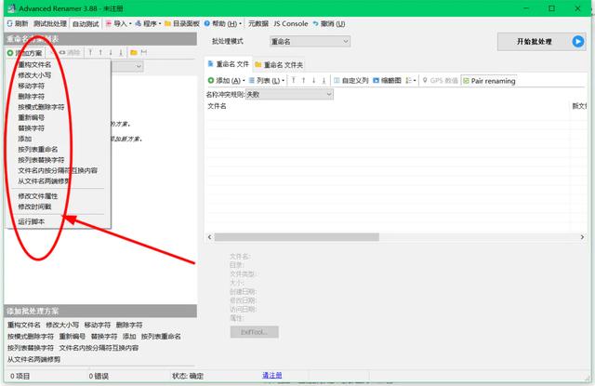Open the 帮助 (H) help menu
The image size is (595, 386).
pyautogui.click(x=223, y=23)
